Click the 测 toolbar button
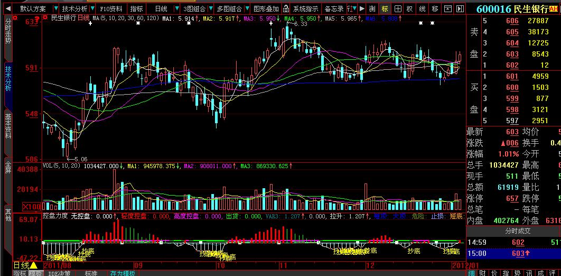The image size is (561, 276). [x=372, y=9]
